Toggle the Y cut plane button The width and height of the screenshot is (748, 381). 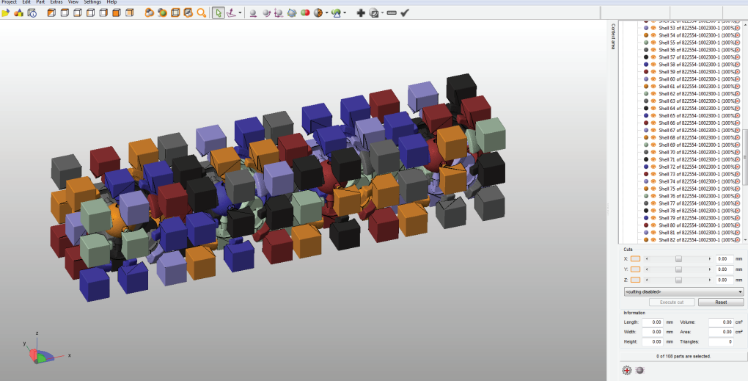[635, 269]
